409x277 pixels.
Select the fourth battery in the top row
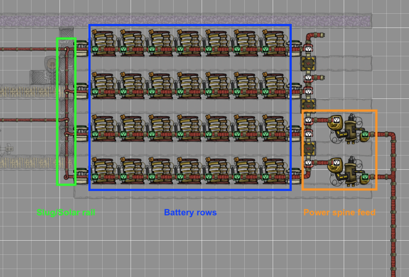(x=189, y=43)
